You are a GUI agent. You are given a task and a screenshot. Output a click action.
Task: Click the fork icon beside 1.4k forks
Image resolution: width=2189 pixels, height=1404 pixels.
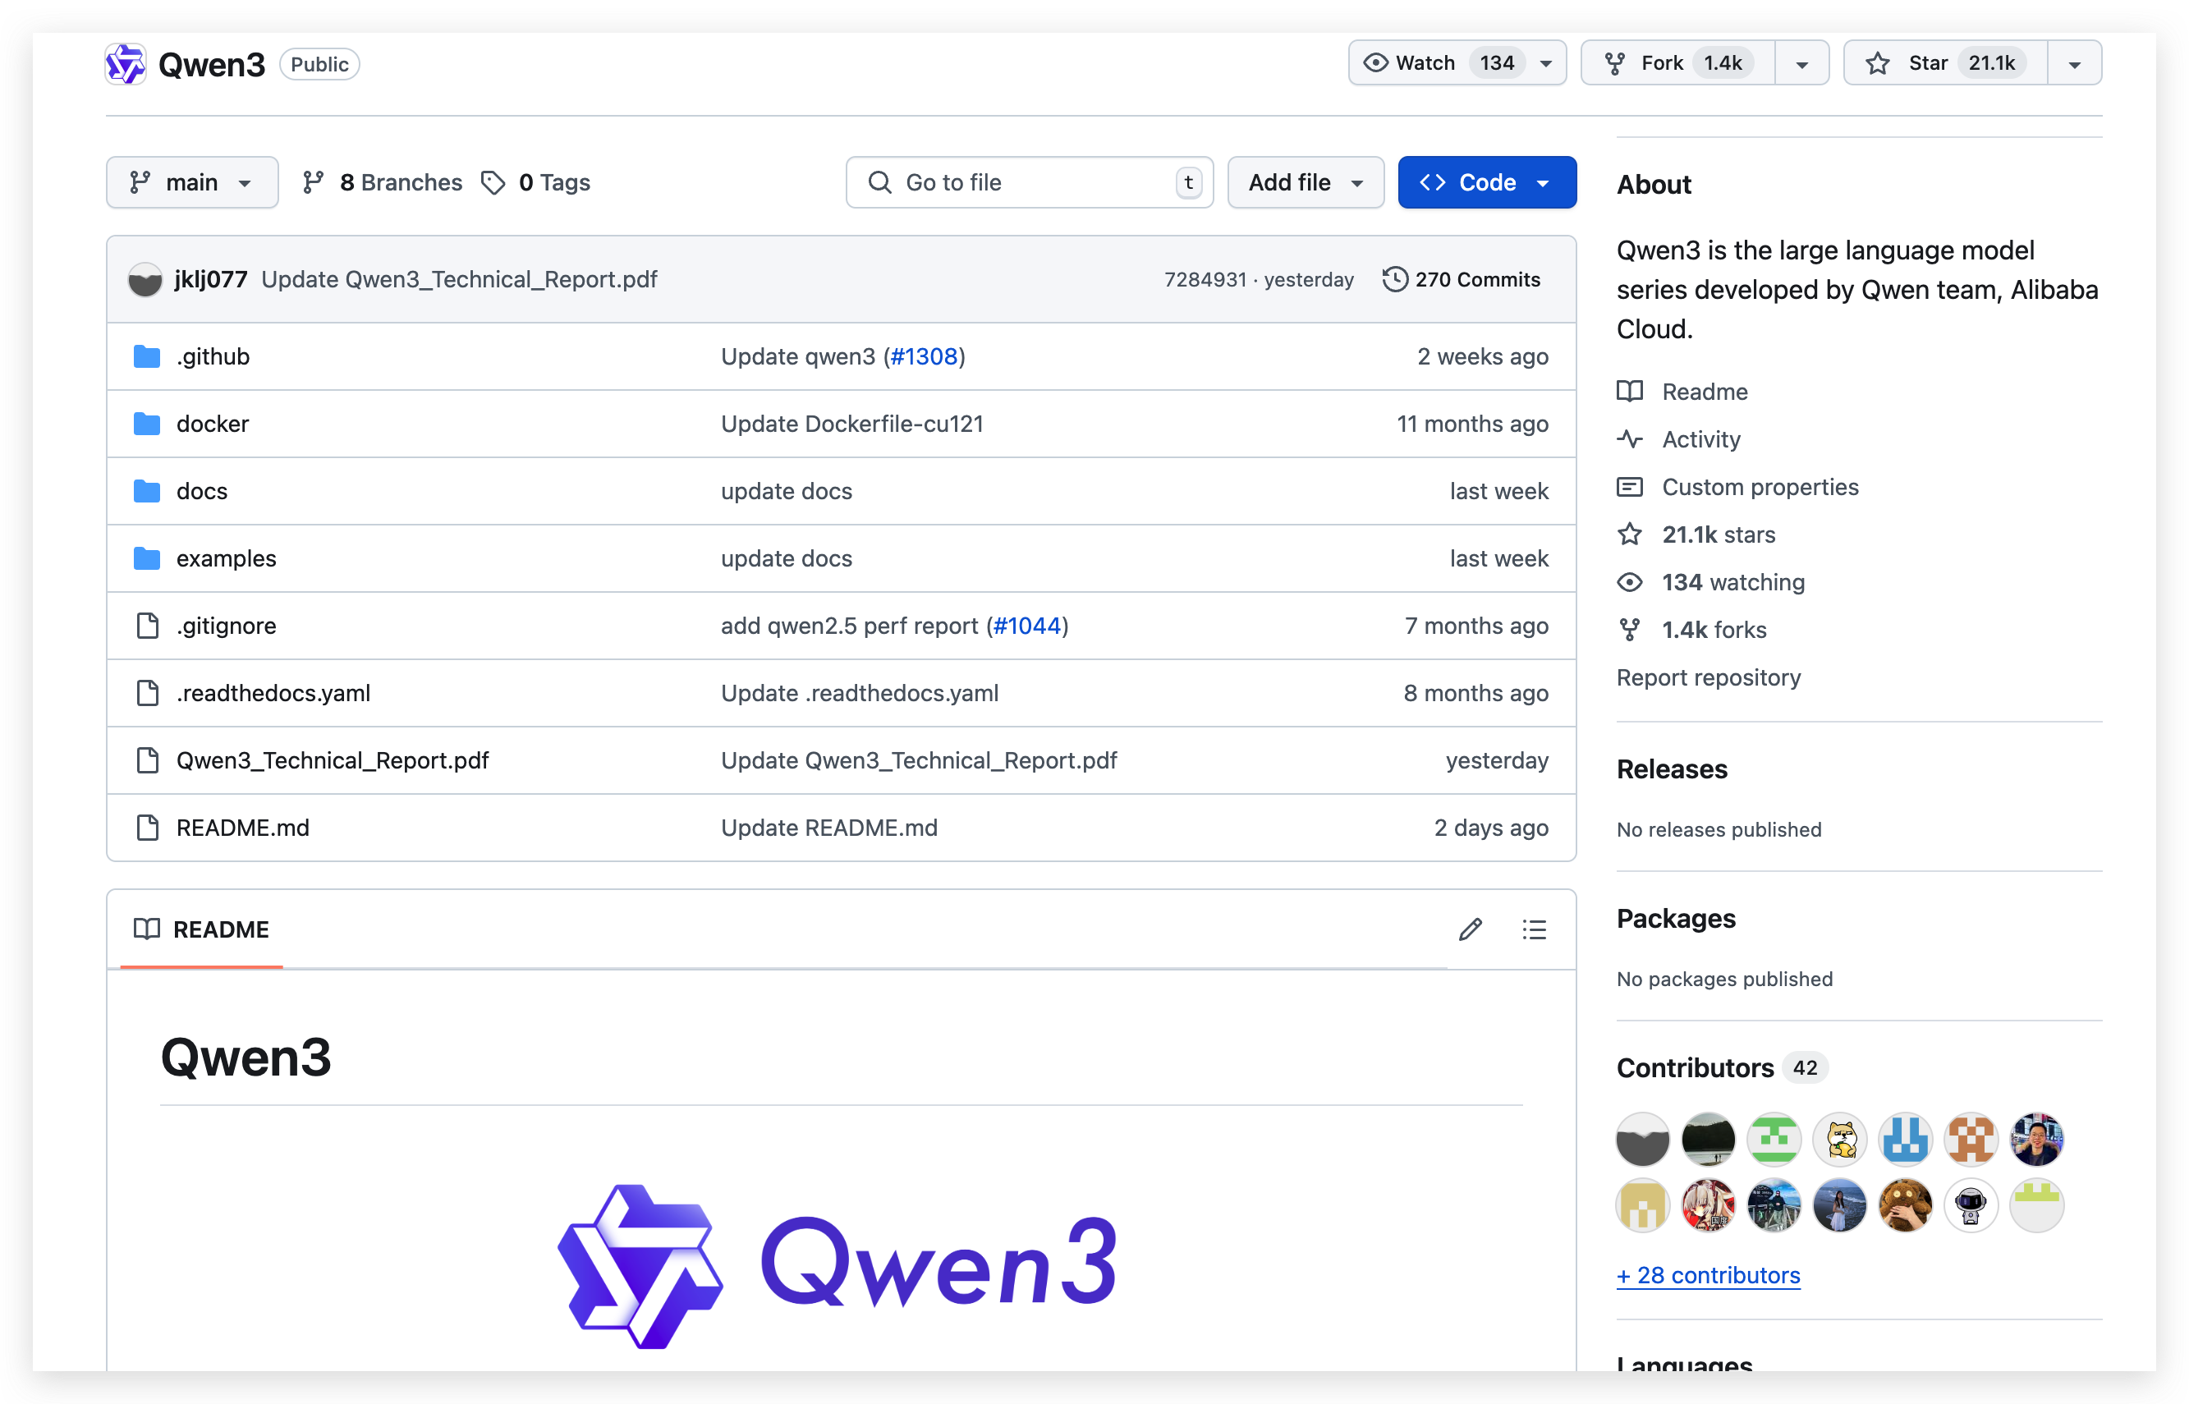pyautogui.click(x=1630, y=630)
